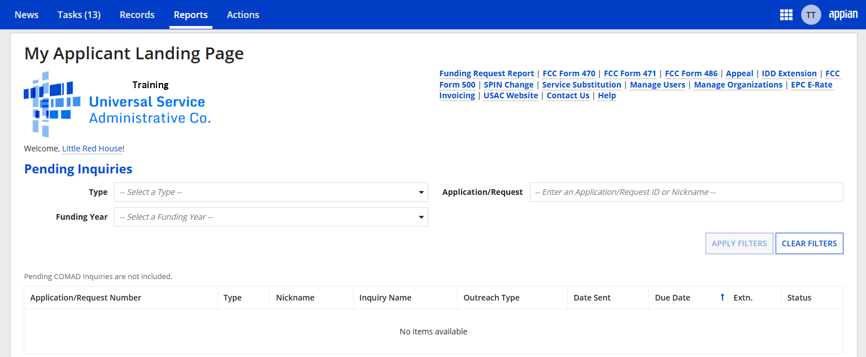Switch to the News tab

[27, 15]
